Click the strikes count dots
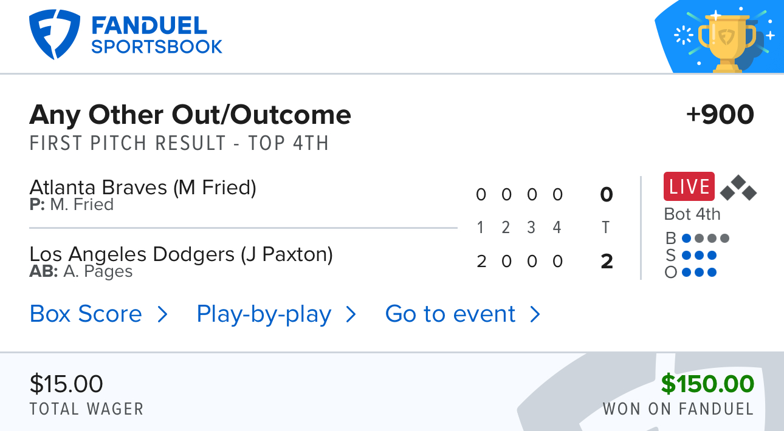 [x=699, y=256]
